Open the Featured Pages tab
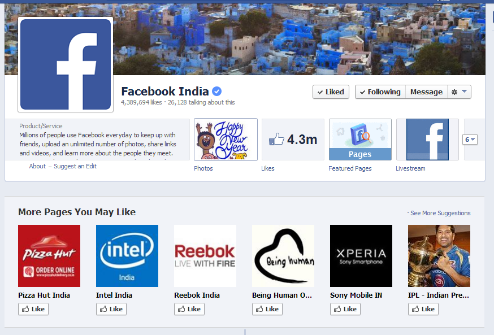494x335 pixels. coord(361,140)
